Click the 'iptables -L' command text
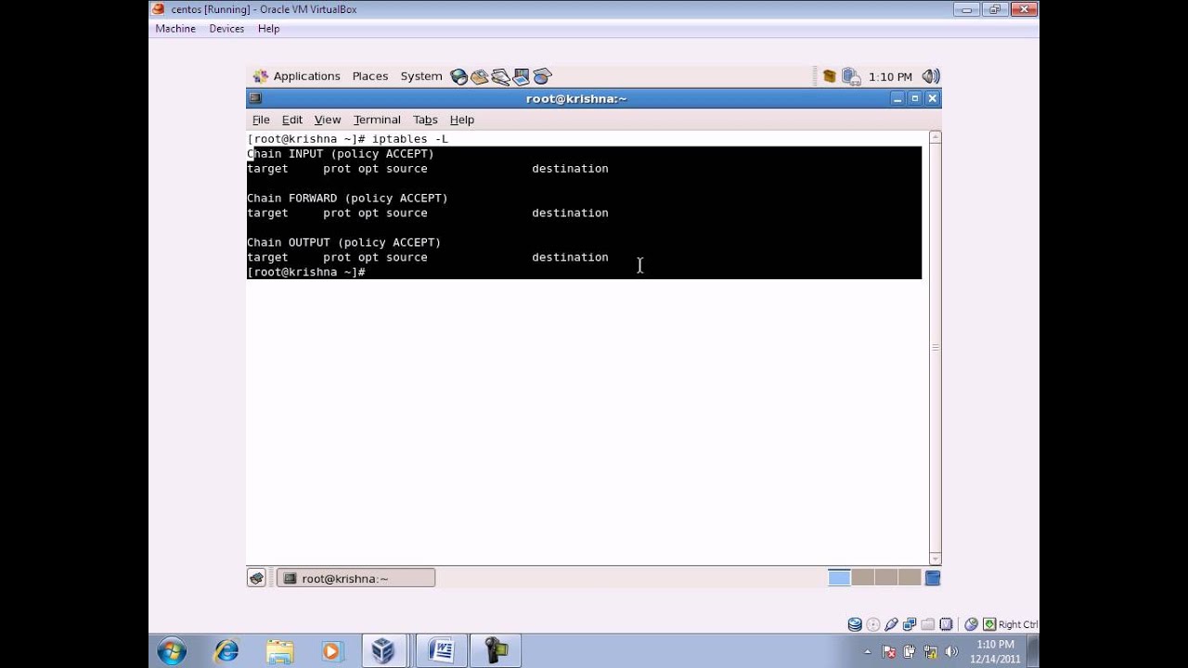 coord(410,139)
